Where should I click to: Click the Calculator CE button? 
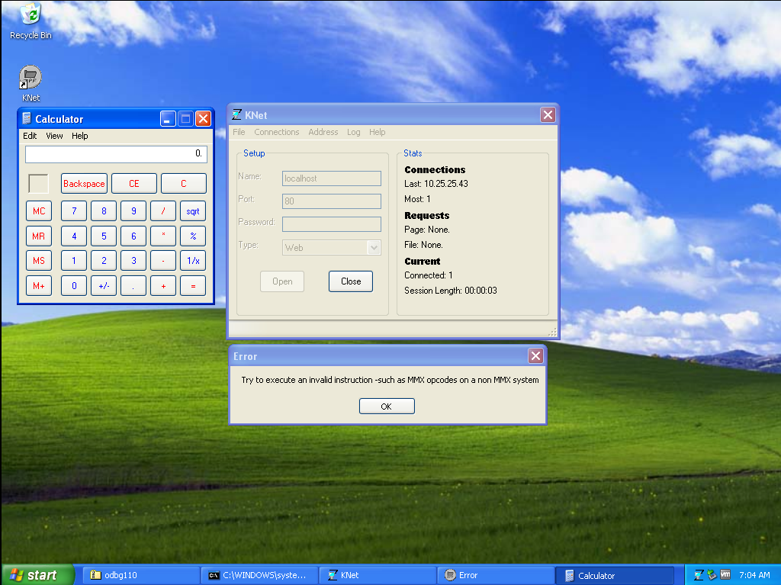pos(134,183)
